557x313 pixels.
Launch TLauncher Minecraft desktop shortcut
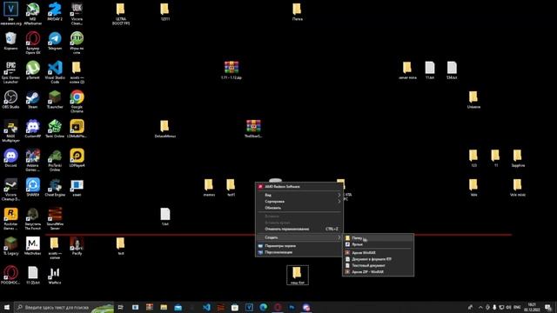[x=55, y=99]
